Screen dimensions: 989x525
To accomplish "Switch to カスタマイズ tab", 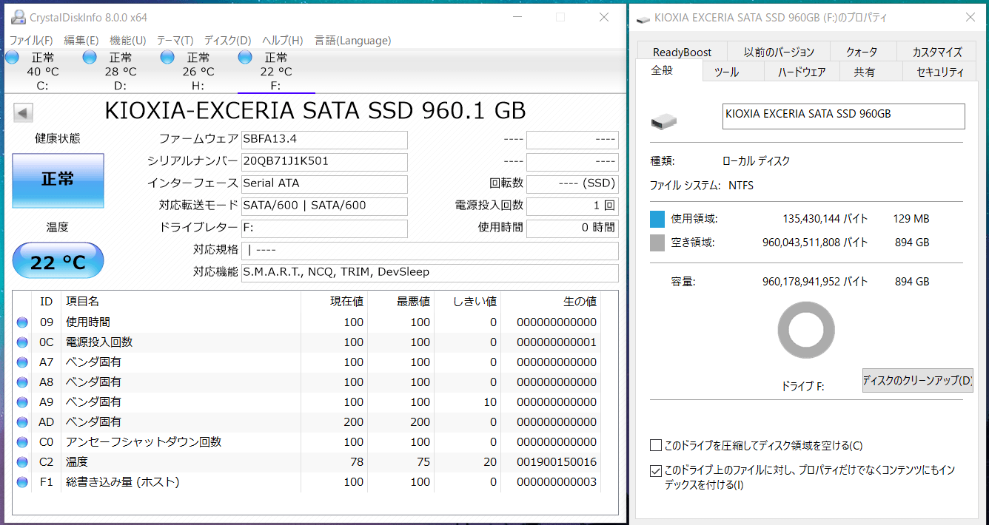I will coord(936,52).
